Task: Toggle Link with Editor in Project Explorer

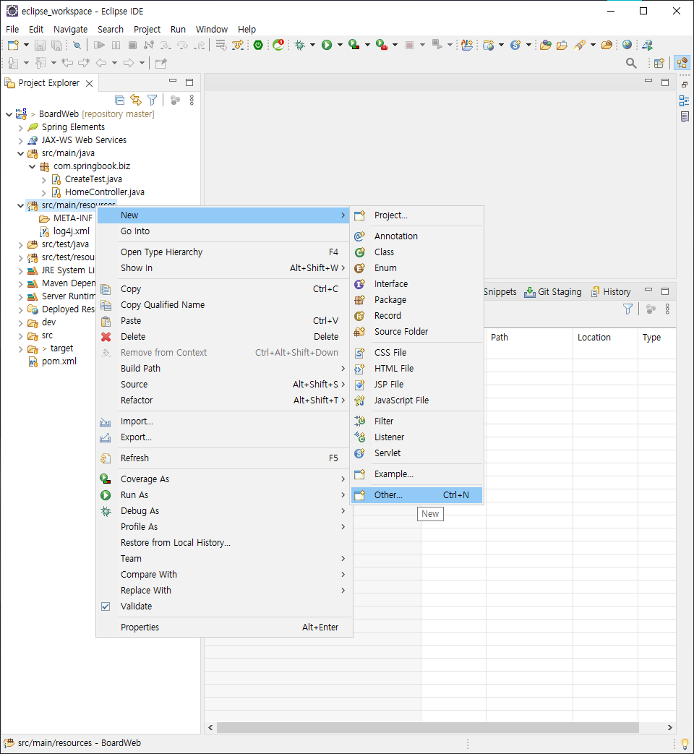Action: tap(136, 100)
